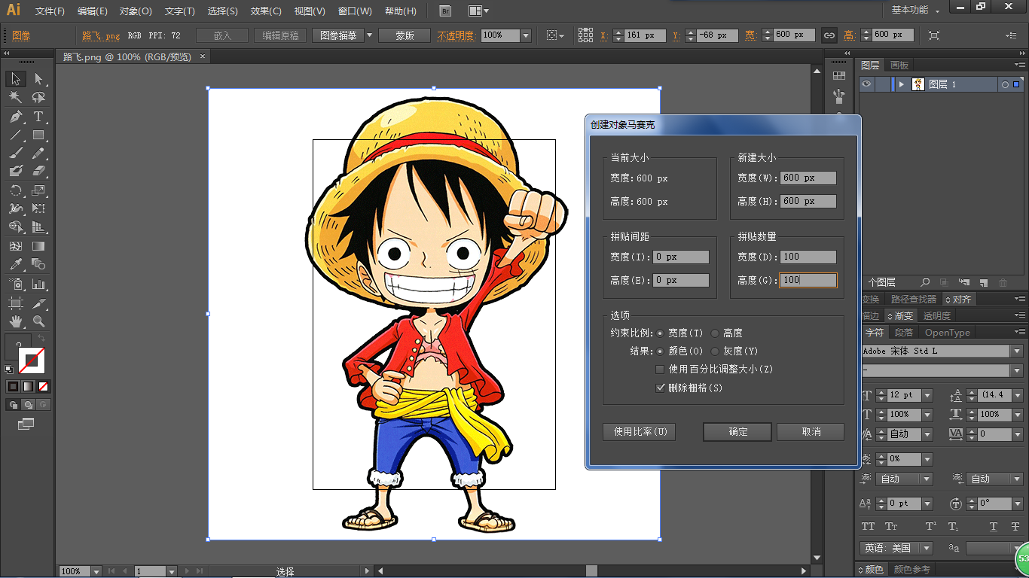Viewport: 1029px width, 578px height.
Task: Choose the Symbol Sprayer tool
Action: 16,284
